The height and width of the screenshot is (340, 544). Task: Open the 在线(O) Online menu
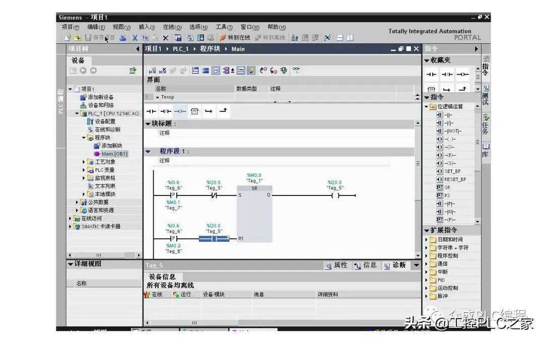tap(172, 27)
